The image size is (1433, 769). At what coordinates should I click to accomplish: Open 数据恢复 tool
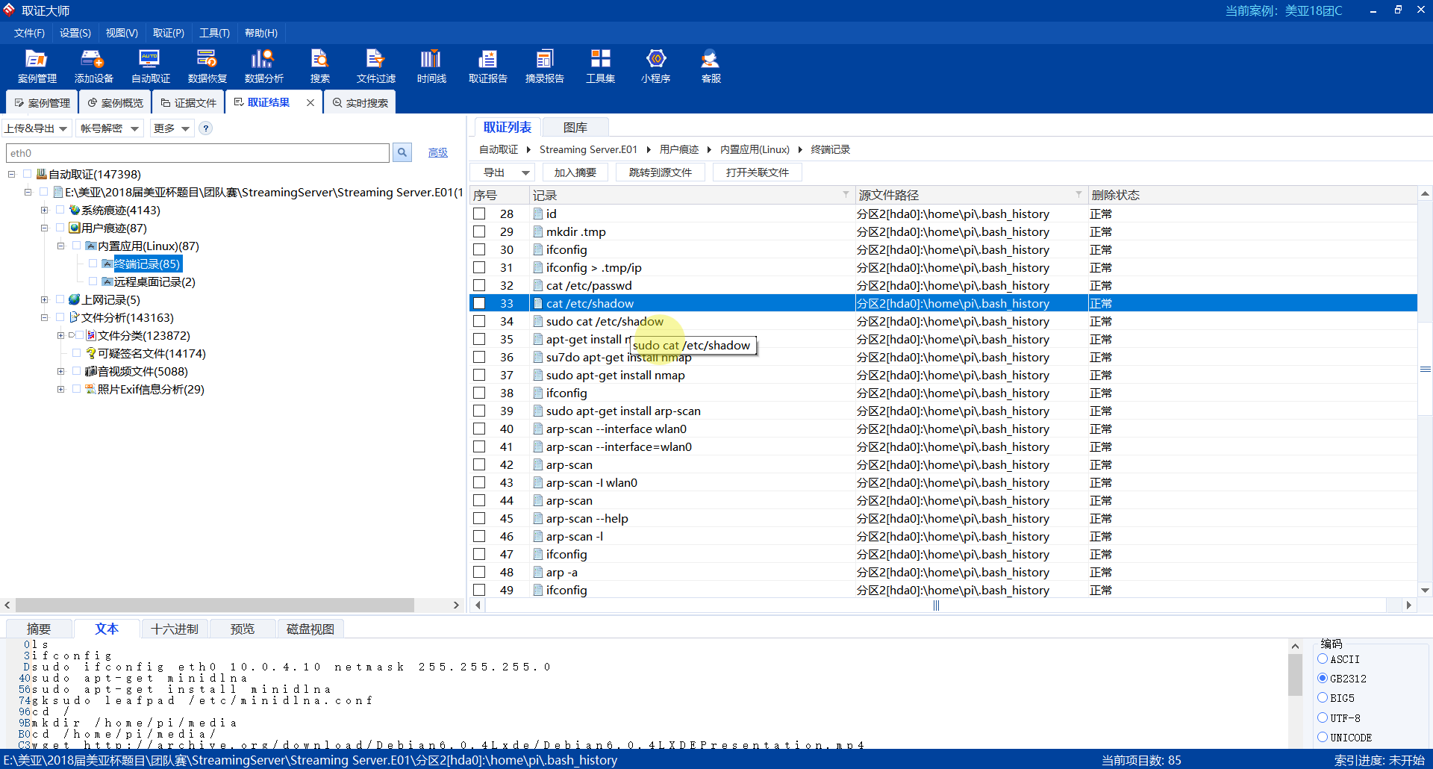click(207, 66)
